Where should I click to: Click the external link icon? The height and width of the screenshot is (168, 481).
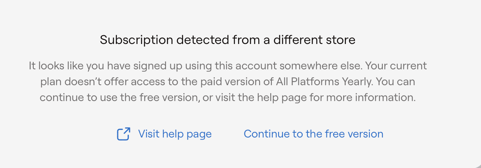pos(124,134)
